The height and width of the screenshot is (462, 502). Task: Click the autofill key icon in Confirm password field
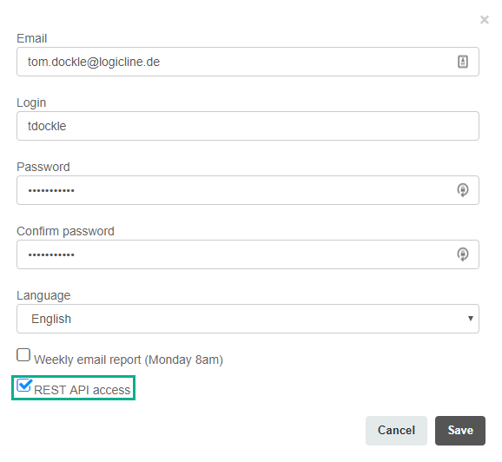coord(462,254)
